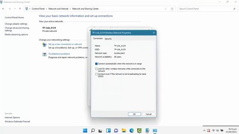This screenshot has width=239, height=134.
Task: Show hidden system tray icons
Action: [x=204, y=131]
